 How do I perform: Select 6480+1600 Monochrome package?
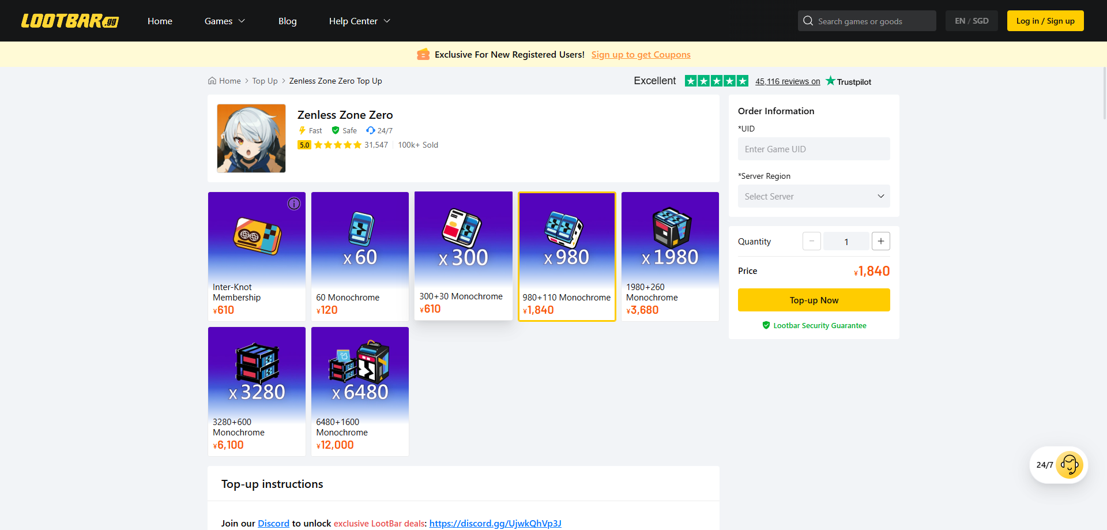pos(360,392)
